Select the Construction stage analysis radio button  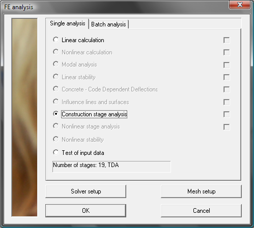tap(90, 114)
